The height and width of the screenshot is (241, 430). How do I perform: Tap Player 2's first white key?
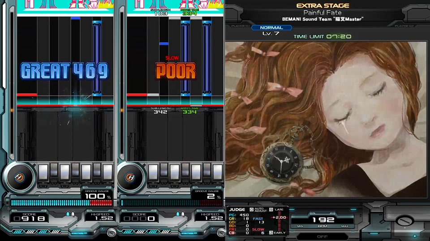(x=153, y=172)
